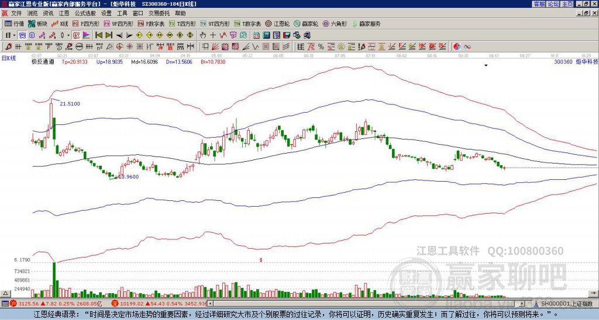
Task: Open the 窗口 menu
Action: pyautogui.click(x=138, y=13)
